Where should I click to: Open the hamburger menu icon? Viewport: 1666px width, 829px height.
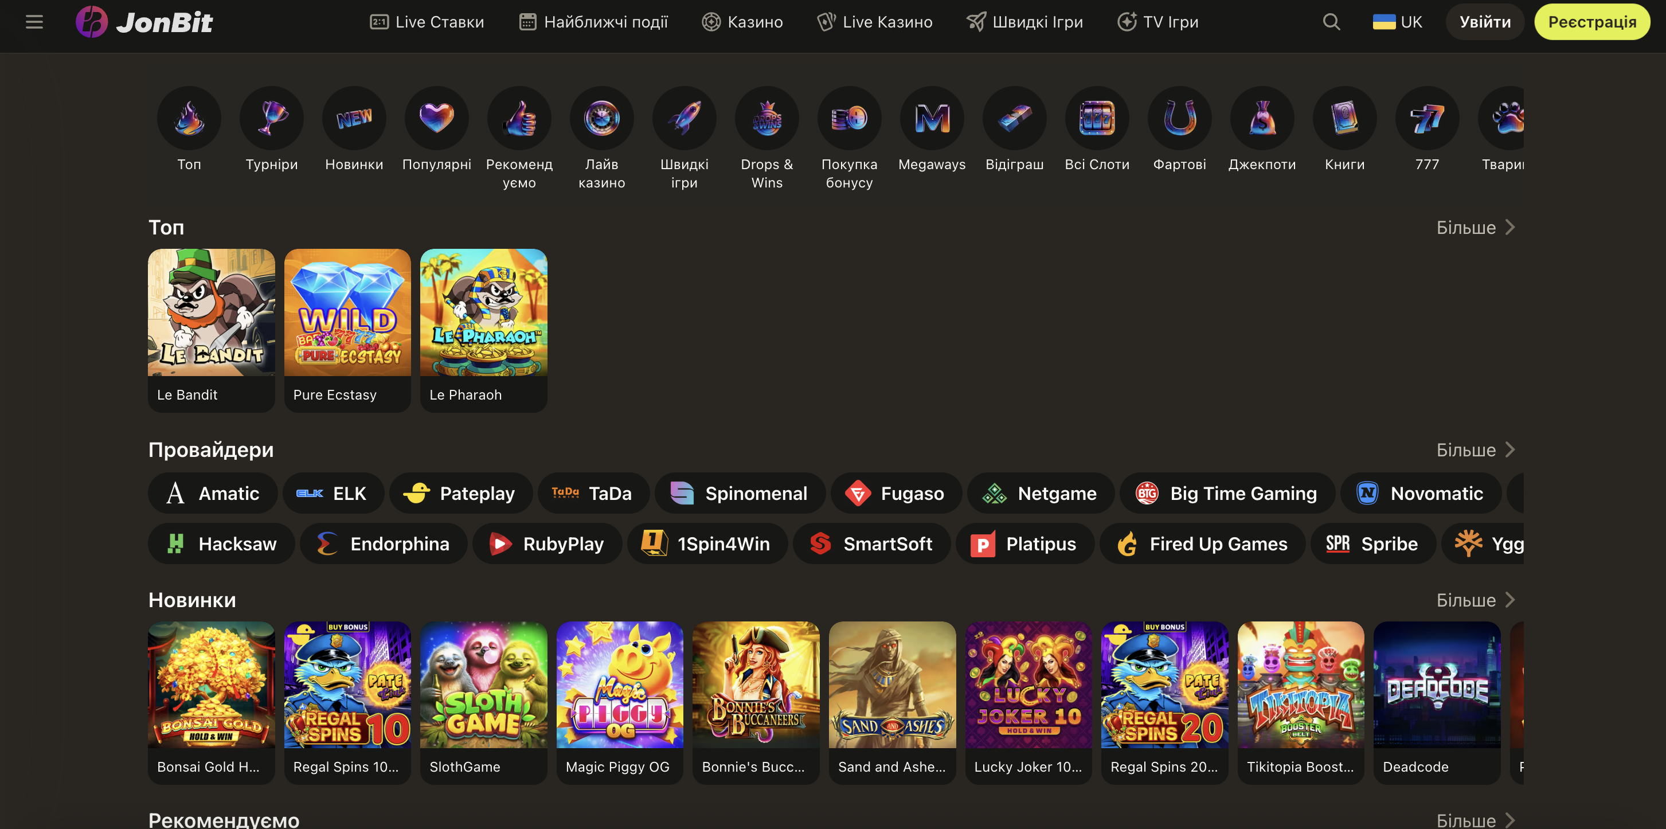[34, 22]
